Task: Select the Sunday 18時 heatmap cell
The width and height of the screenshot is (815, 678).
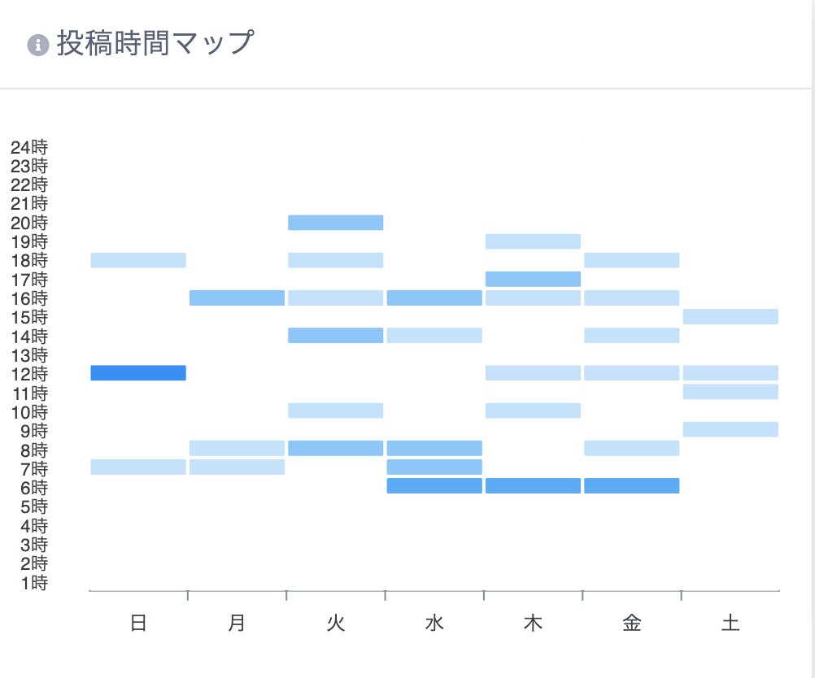Action: pos(138,260)
